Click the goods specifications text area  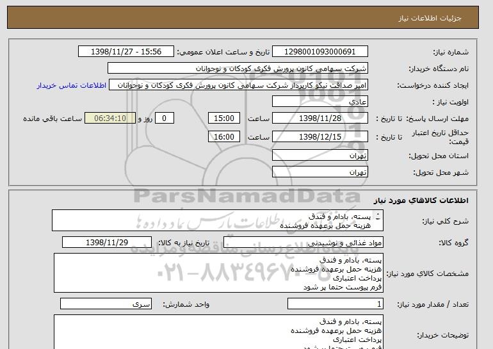point(218,273)
